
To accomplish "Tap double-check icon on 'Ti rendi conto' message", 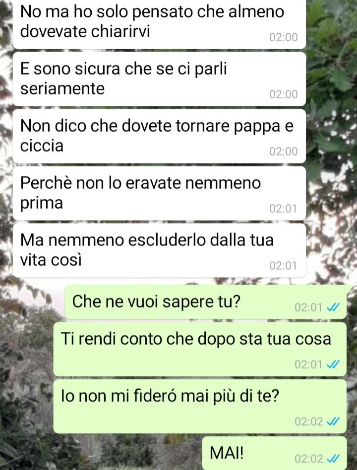I will 333,365.
